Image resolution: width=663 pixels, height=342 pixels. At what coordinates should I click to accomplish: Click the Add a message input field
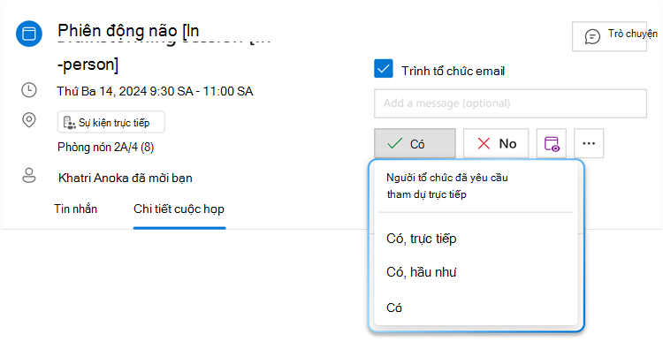pyautogui.click(x=510, y=103)
